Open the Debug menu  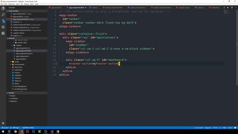coord(26,4)
